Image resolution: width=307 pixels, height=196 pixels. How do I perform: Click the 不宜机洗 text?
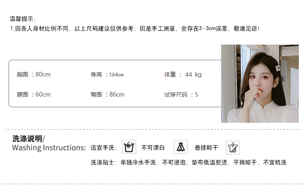[275, 162]
